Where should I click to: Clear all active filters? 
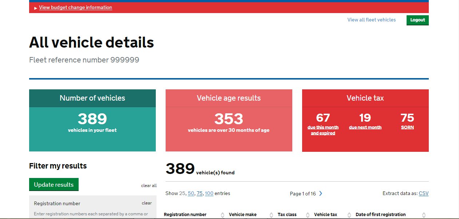click(149, 185)
